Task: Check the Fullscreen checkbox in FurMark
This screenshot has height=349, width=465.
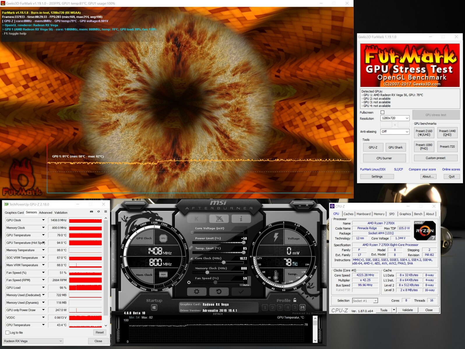Action: coord(383,112)
